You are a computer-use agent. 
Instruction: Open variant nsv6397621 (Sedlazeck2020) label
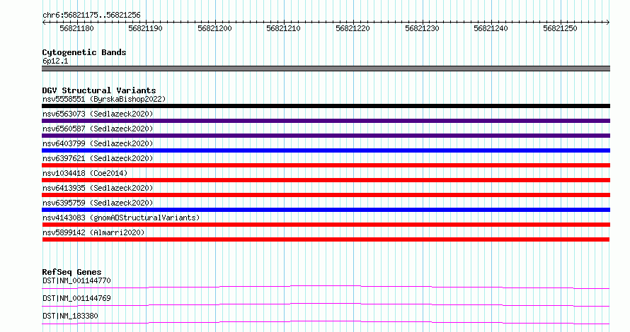pyautogui.click(x=98, y=158)
